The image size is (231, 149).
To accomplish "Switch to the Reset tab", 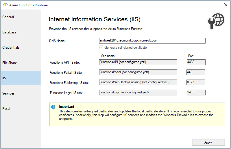I will pyautogui.click(x=21, y=109).
